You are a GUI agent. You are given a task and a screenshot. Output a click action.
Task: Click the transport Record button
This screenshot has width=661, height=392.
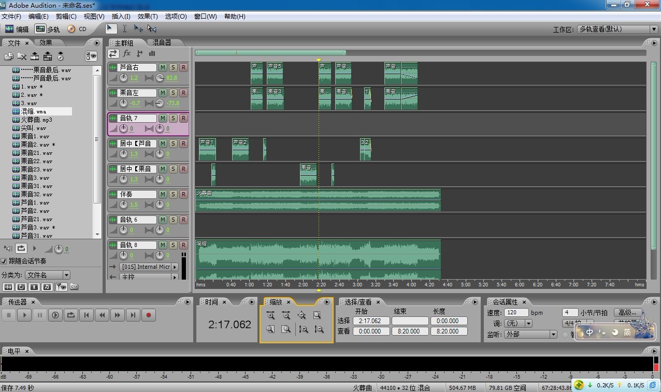coord(149,315)
